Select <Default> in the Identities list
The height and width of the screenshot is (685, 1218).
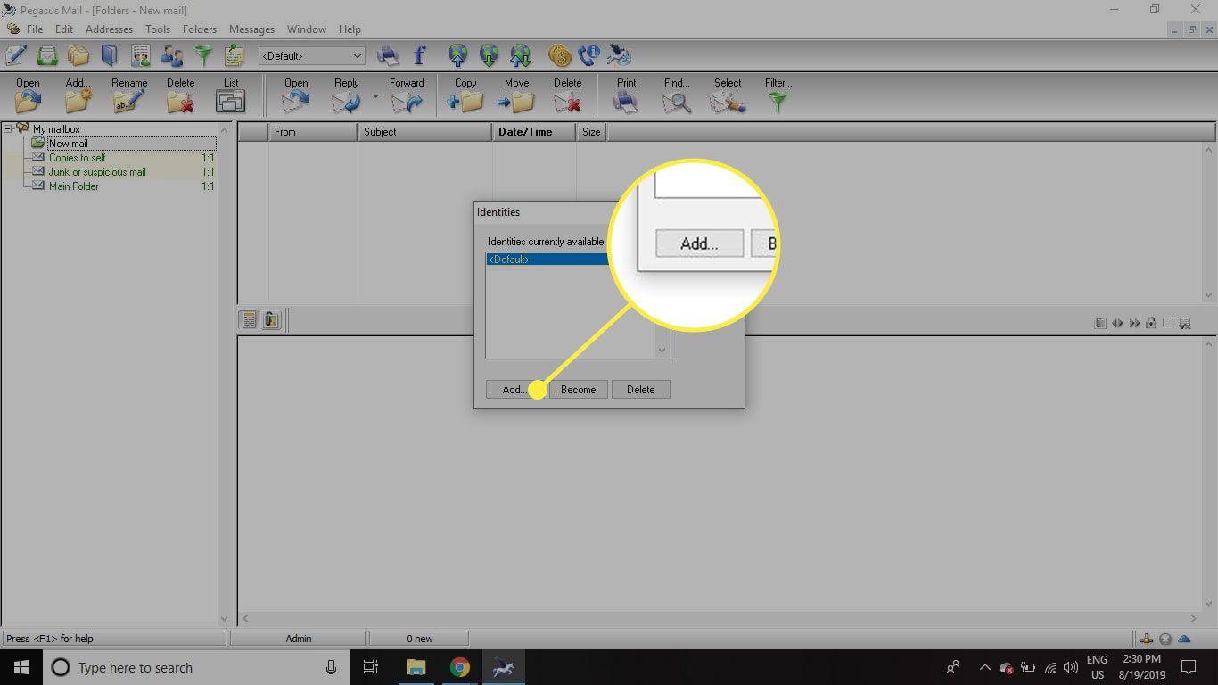coord(547,260)
